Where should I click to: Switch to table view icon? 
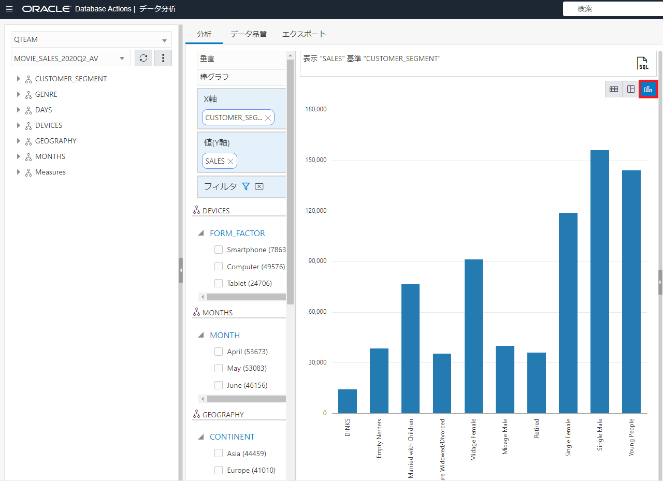click(614, 89)
